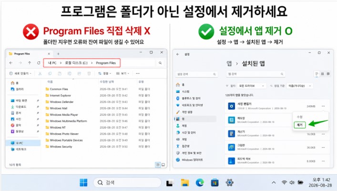Click the taskbar 검색 search box
The width and height of the screenshot is (337, 191).
(x=127, y=182)
